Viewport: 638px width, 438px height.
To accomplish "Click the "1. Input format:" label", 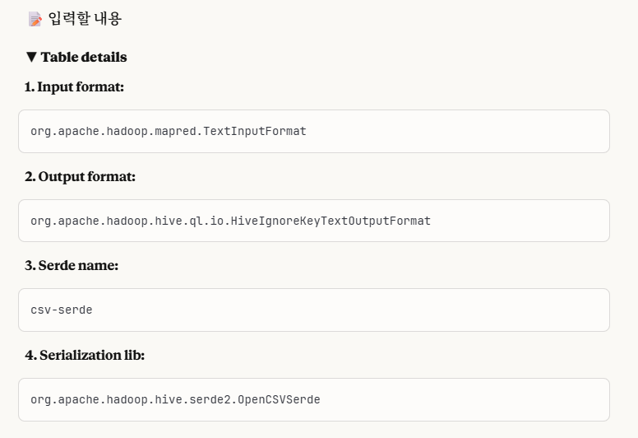I will point(74,86).
